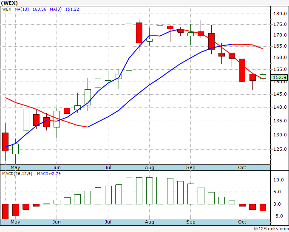
Task: Click the (WEX) chart title
Action: [x=9, y=3]
